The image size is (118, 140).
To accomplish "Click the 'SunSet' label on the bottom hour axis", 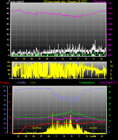I will point(93,136).
